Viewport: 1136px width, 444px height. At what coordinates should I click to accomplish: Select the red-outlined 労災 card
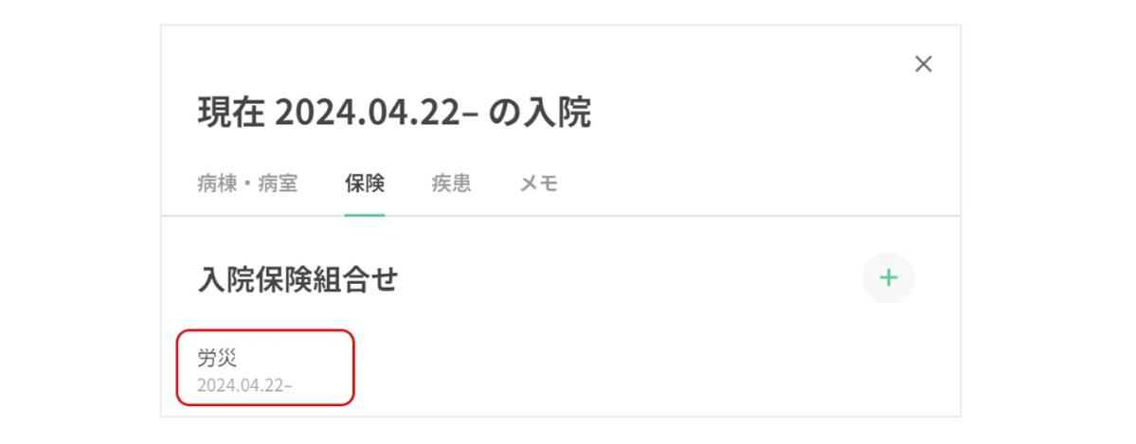click(266, 367)
